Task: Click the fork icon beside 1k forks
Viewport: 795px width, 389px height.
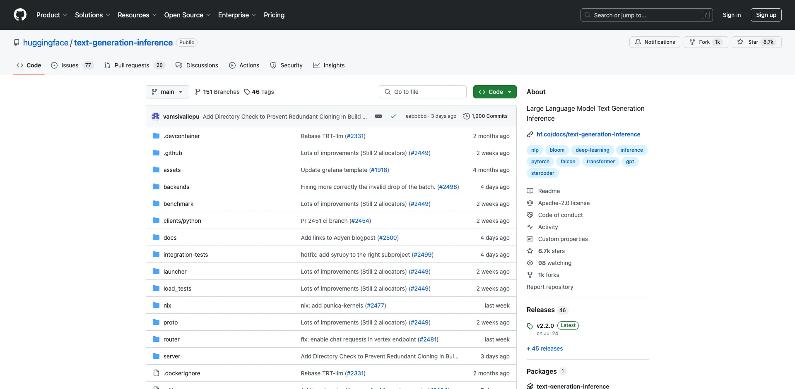Action: point(530,275)
